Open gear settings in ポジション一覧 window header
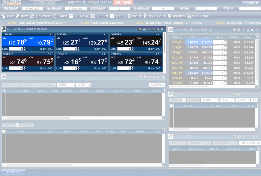This screenshot has width=261, height=176. pyautogui.click(x=140, y=77)
